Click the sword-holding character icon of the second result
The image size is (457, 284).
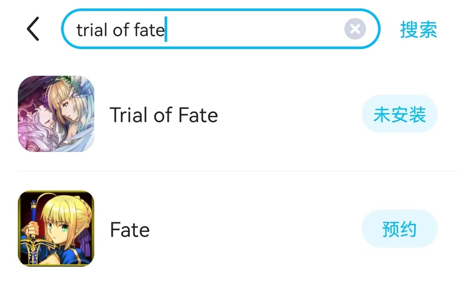coord(56,229)
